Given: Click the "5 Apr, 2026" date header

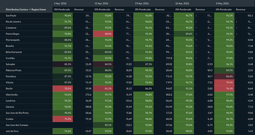Looking at the screenshot, I should point(60,3).
